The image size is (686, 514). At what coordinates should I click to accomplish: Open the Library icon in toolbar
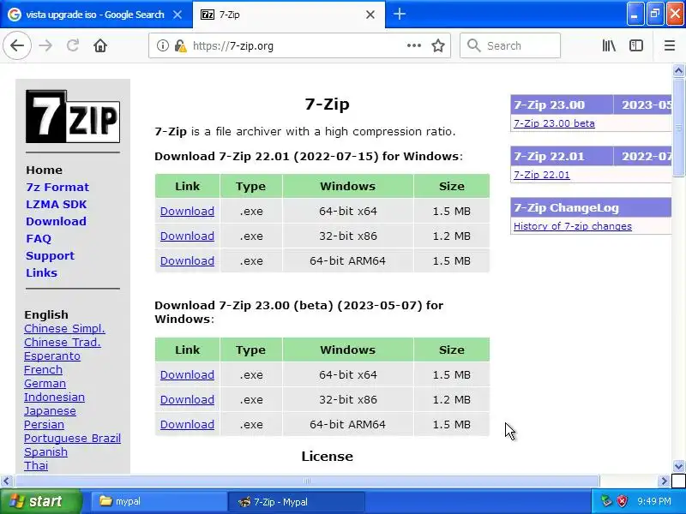(x=609, y=45)
